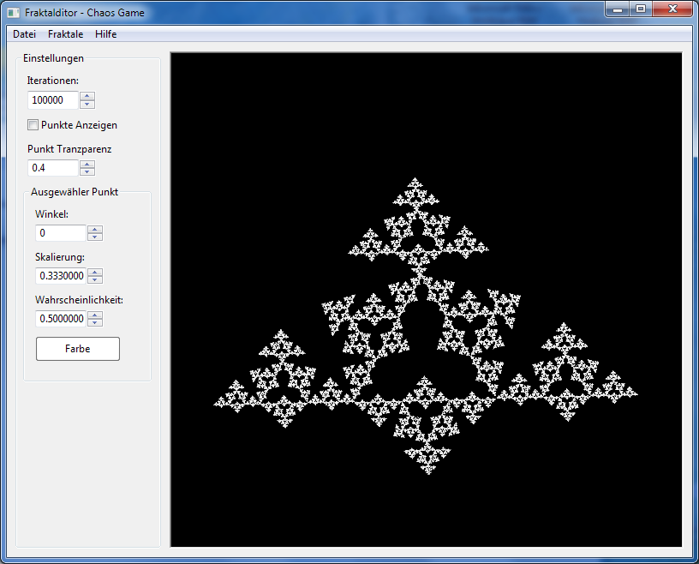Click the Iterationen value field

coord(52,100)
